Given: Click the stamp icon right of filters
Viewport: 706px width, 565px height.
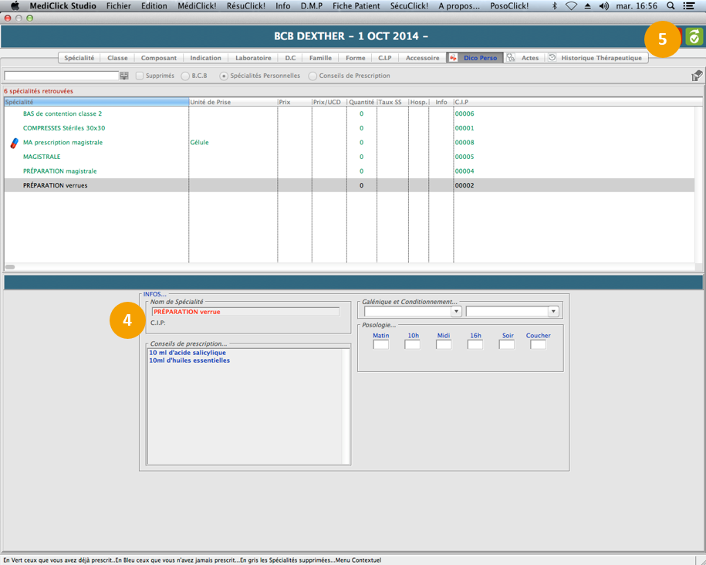Looking at the screenshot, I should click(x=697, y=76).
